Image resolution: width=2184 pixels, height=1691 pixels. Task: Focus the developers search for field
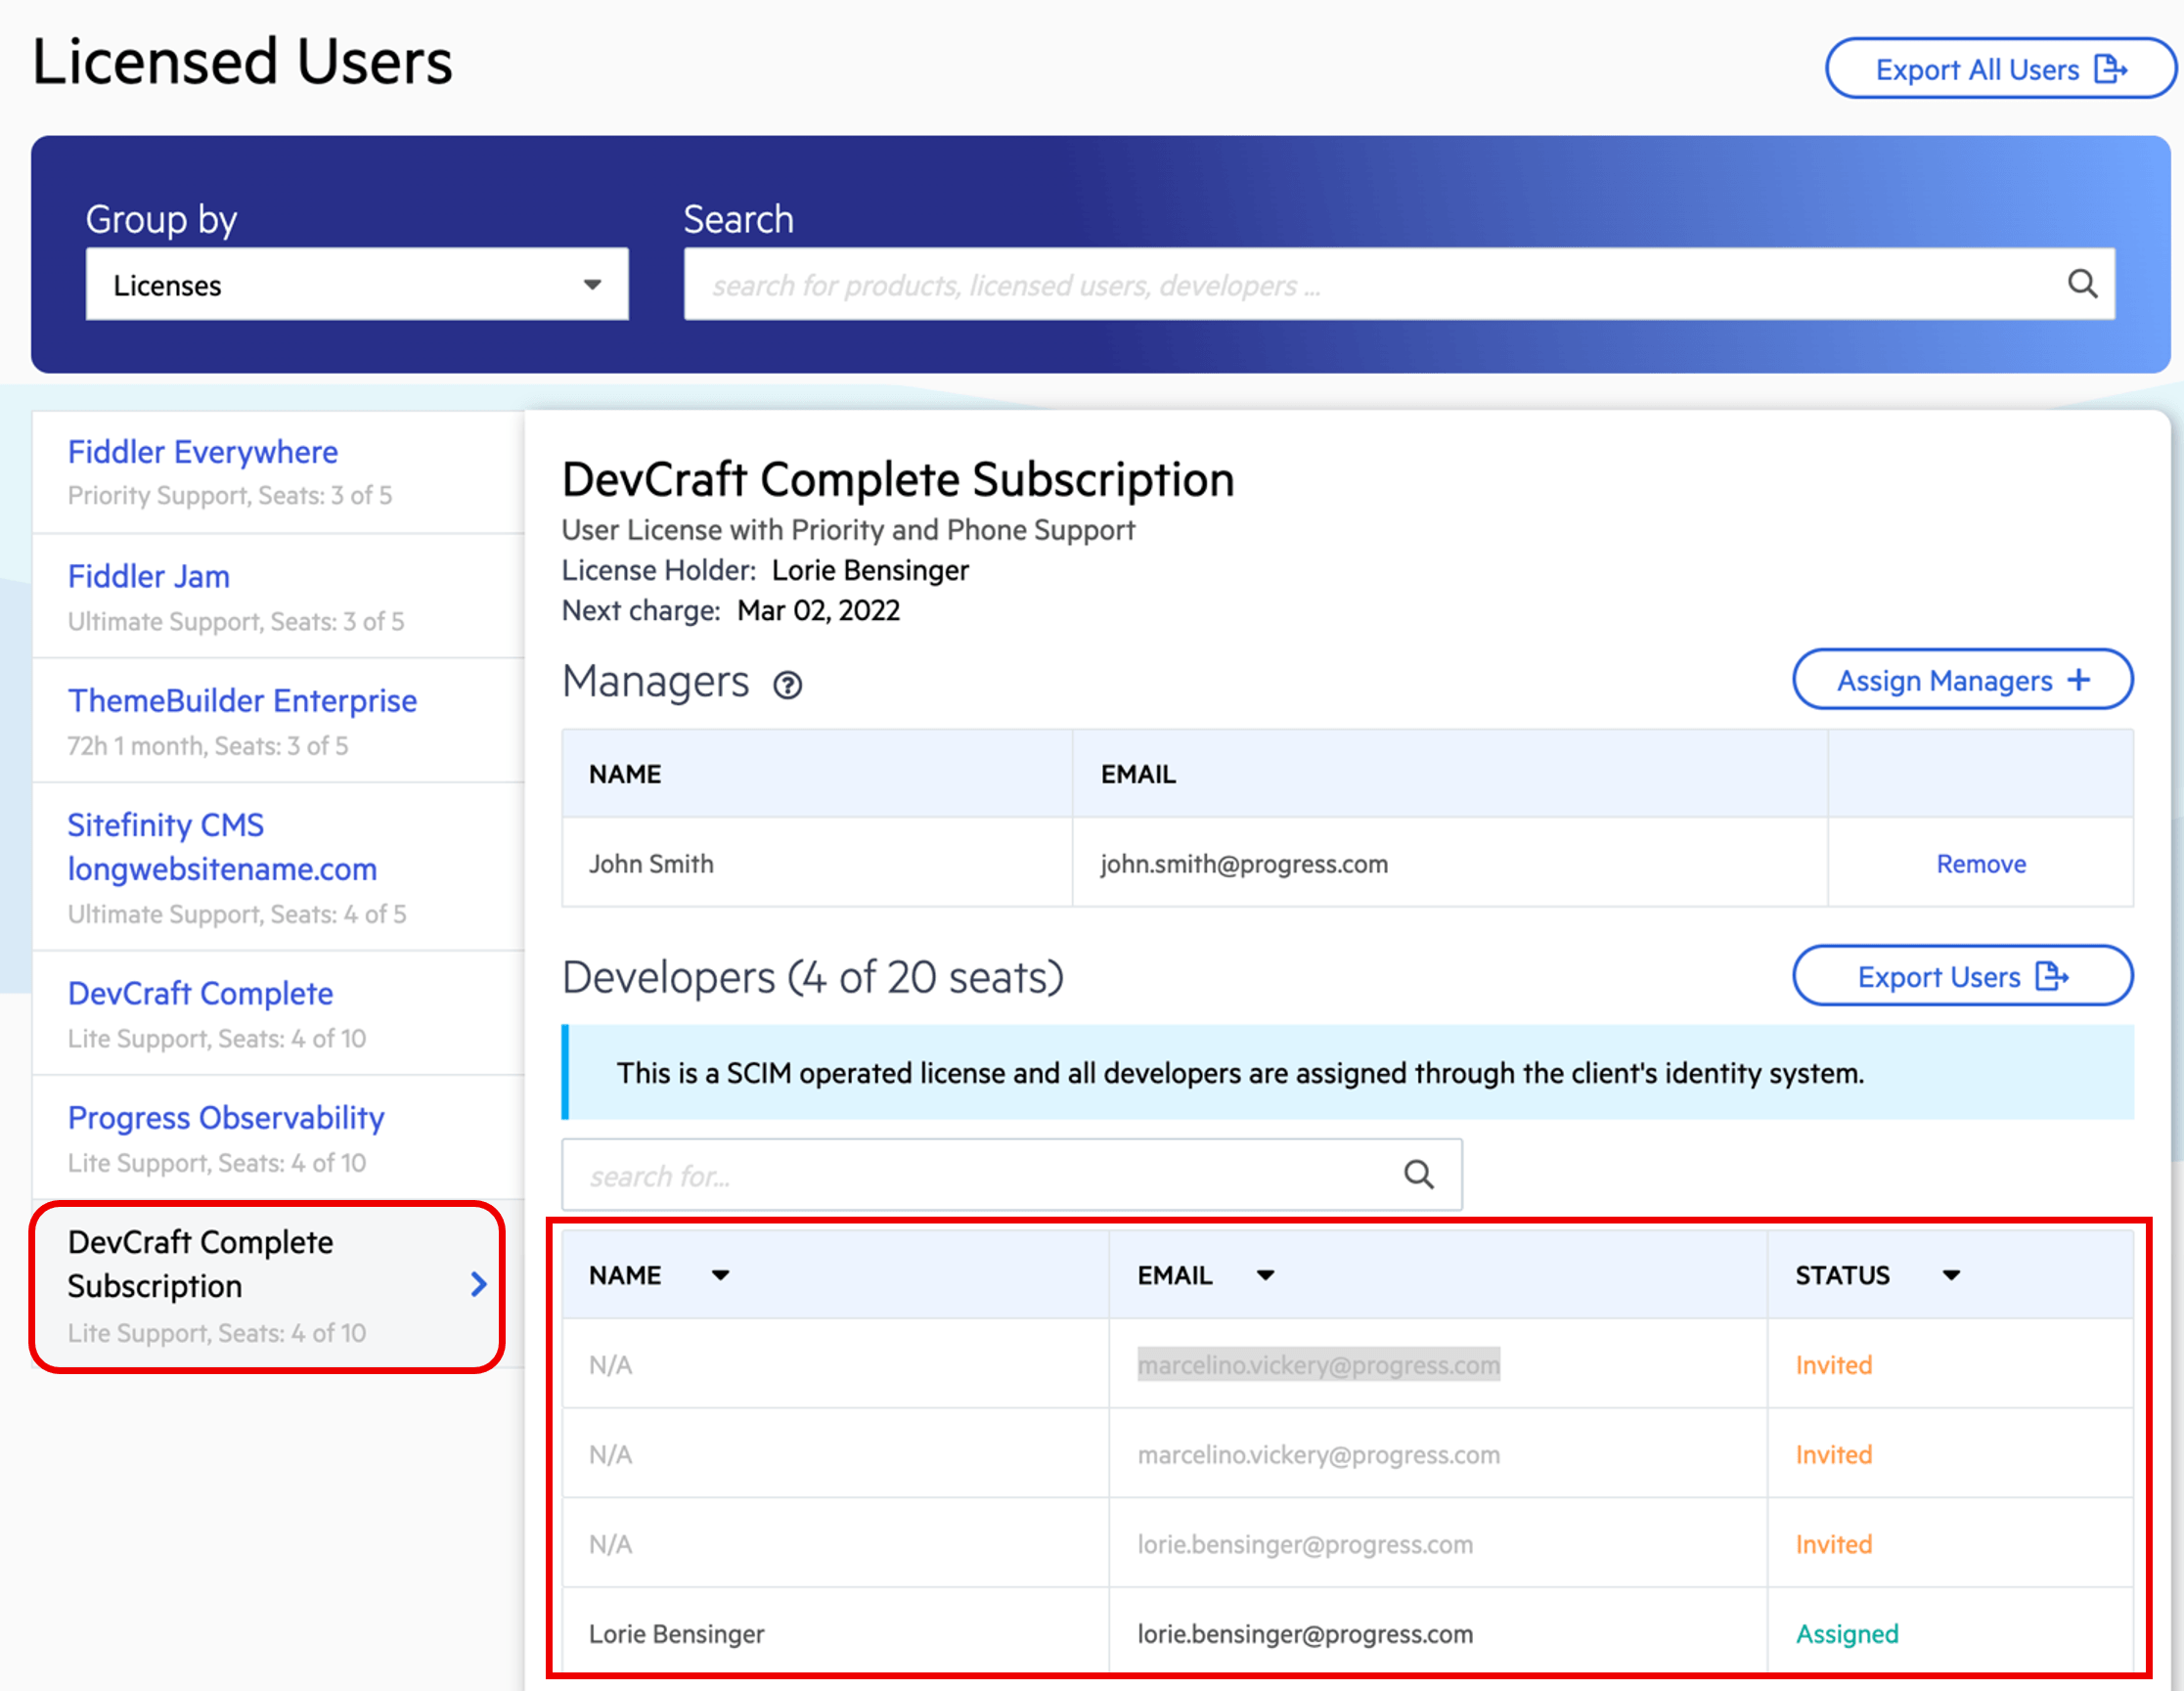[1011, 1175]
